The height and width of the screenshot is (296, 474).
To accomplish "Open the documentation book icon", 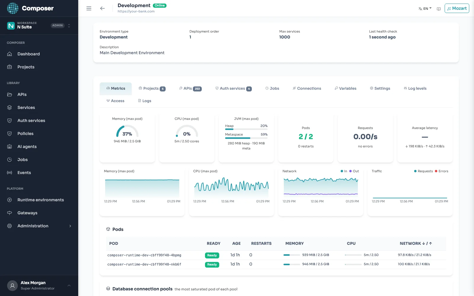I will [x=439, y=9].
